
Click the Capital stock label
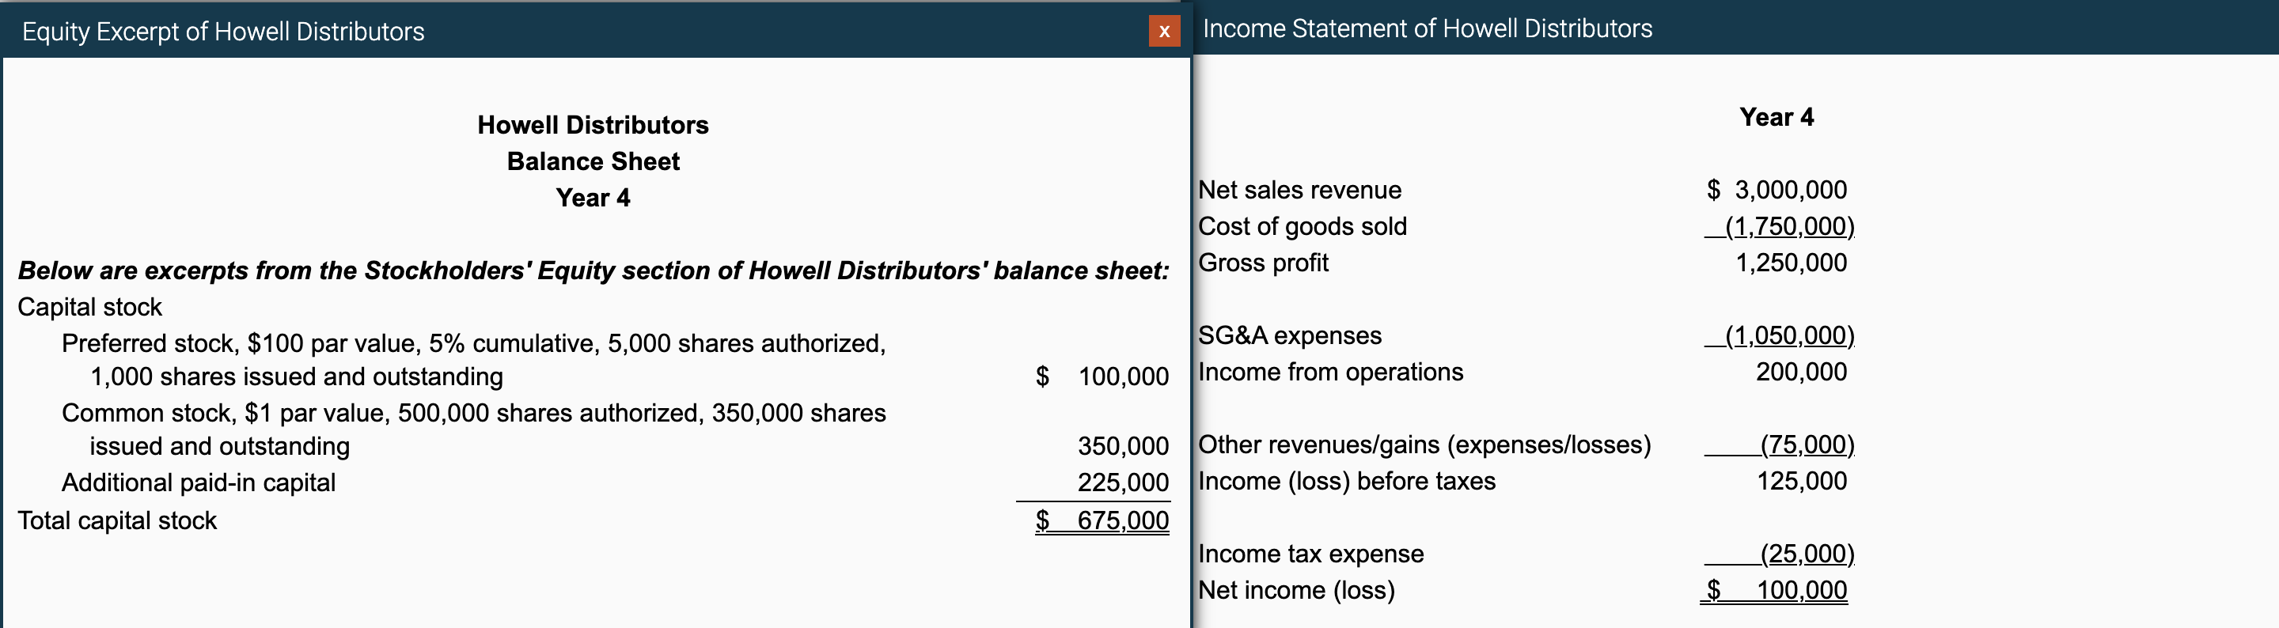pyautogui.click(x=89, y=307)
